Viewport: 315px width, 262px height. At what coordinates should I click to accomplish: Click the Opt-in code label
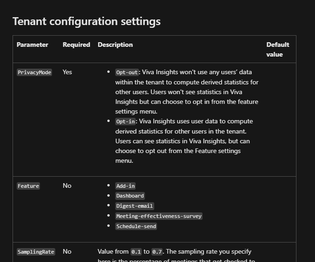coord(125,121)
